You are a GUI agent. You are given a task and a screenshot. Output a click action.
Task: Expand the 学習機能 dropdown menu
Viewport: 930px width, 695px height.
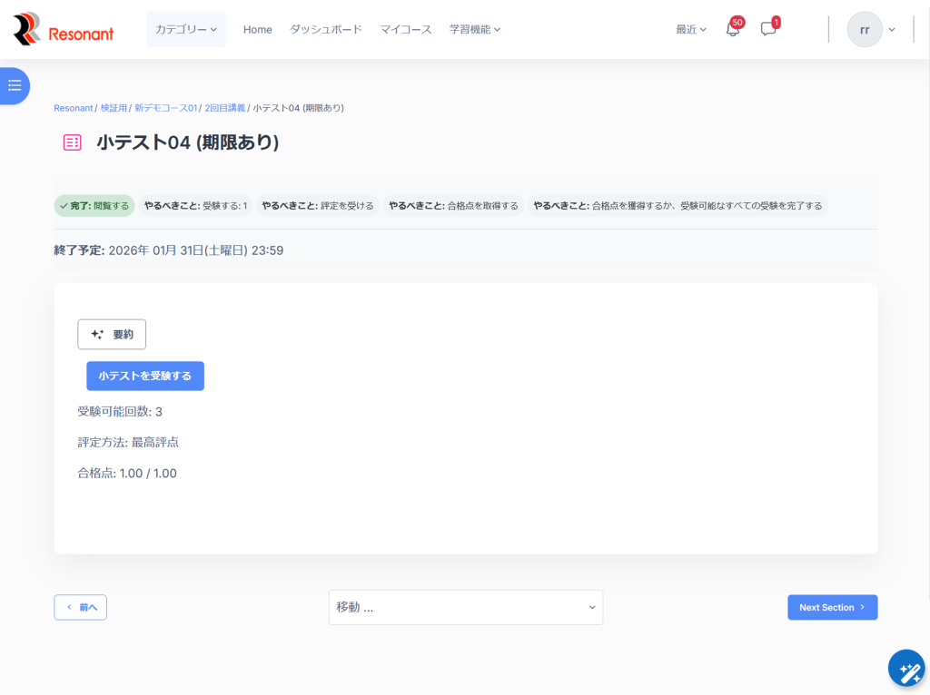click(475, 29)
